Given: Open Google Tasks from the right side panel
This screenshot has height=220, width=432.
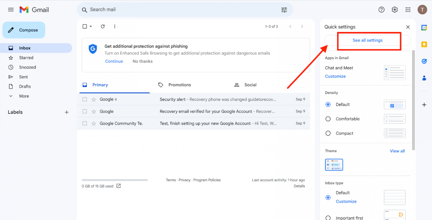Looking at the screenshot, I should click(x=424, y=61).
